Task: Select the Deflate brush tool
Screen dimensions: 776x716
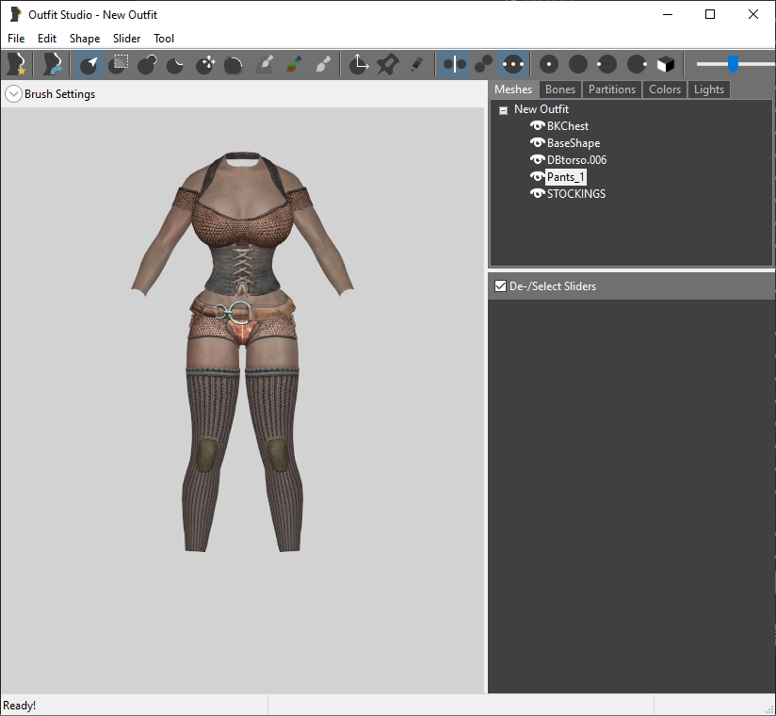Action: 175,64
